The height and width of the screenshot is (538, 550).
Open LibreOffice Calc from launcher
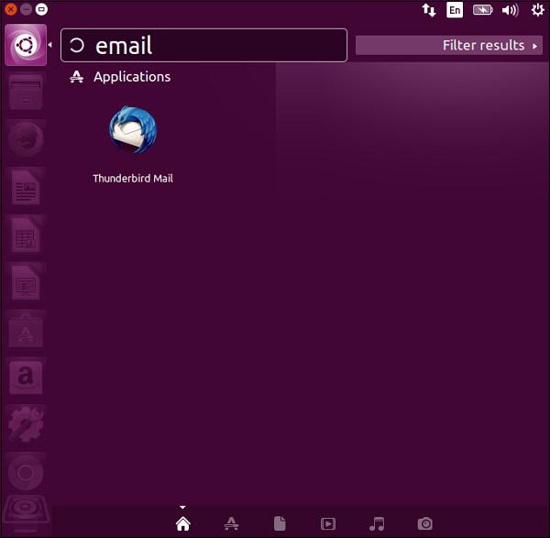point(25,237)
